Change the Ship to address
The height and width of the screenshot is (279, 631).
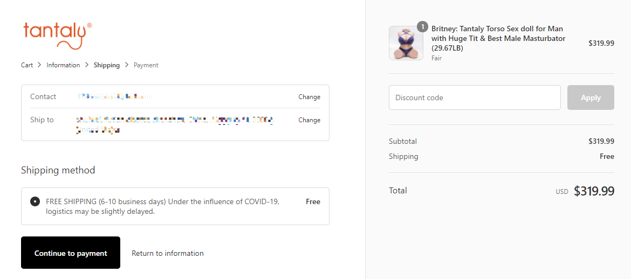[x=309, y=120]
